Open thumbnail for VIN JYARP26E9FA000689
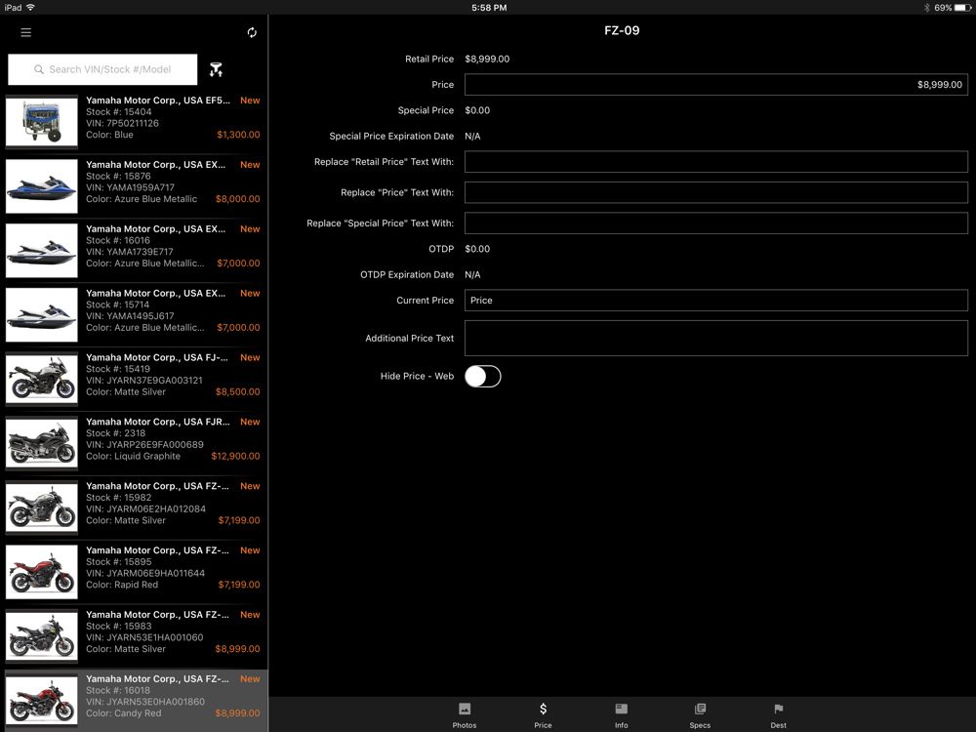The image size is (976, 732). (42, 442)
